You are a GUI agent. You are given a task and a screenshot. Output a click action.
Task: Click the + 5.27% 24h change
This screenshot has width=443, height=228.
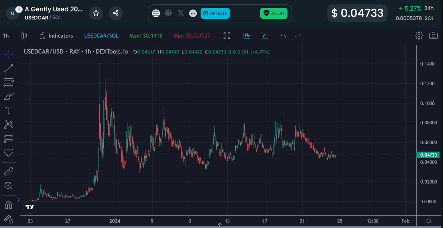click(x=416, y=8)
